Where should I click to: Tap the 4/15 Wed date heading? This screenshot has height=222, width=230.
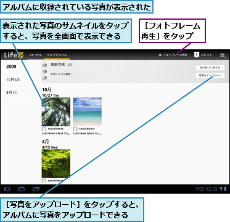click(50, 147)
